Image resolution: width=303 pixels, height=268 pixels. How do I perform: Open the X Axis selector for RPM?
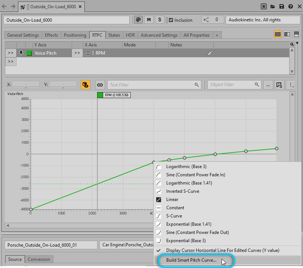click(77, 53)
